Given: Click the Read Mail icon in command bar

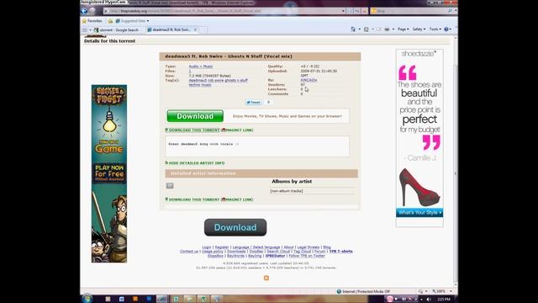Looking at the screenshot, I should [379, 29].
